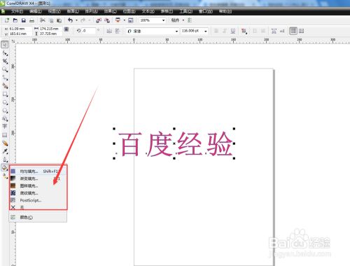Screen dimensions: 350x266
Task: Select the Crop tool
Action: 5,62
